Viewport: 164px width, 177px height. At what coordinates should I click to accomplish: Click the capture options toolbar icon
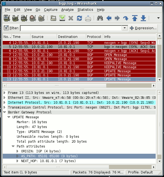tap(15, 18)
